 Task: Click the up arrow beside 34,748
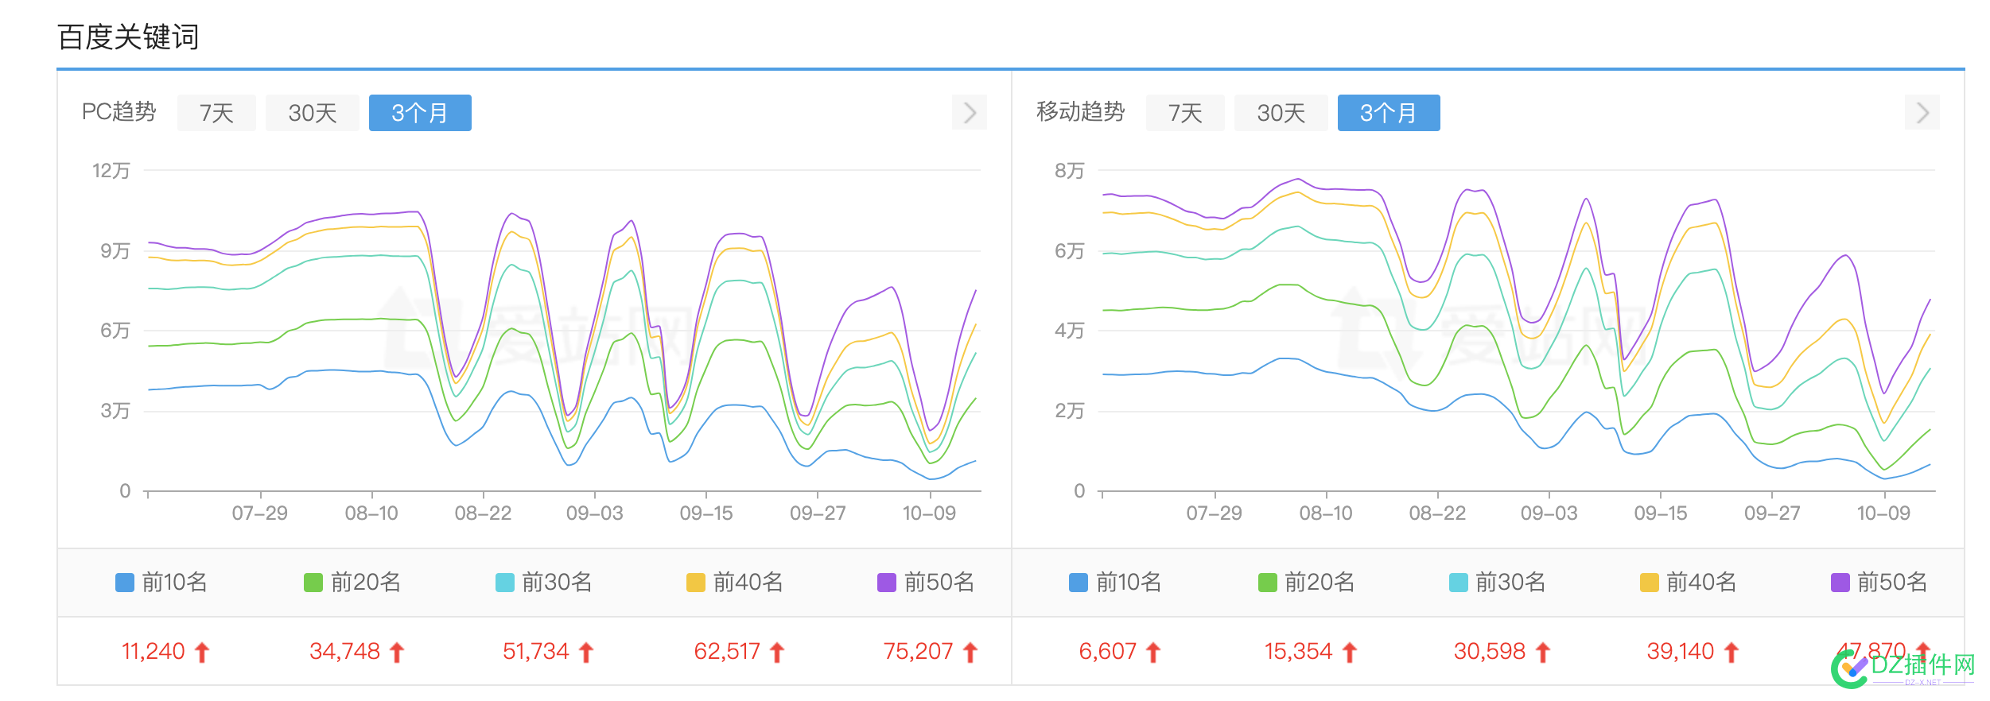(397, 653)
